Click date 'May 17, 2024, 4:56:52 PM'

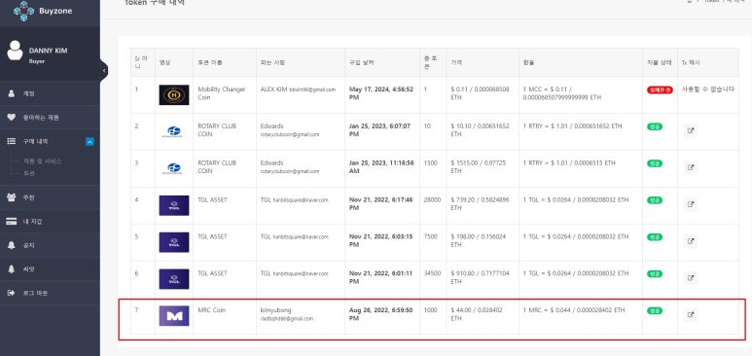381,93
